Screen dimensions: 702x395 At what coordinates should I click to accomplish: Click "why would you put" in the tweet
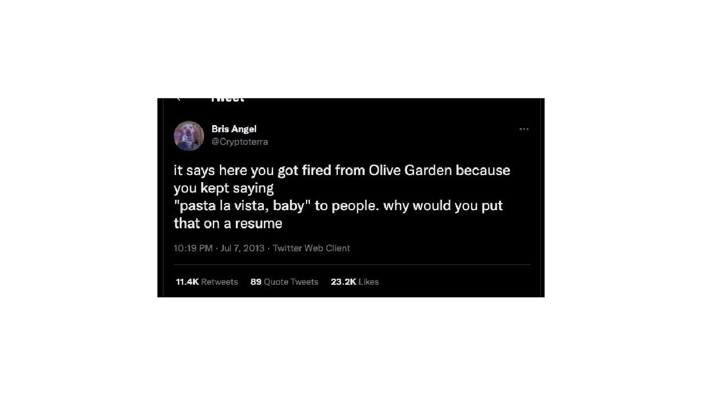[x=443, y=206]
